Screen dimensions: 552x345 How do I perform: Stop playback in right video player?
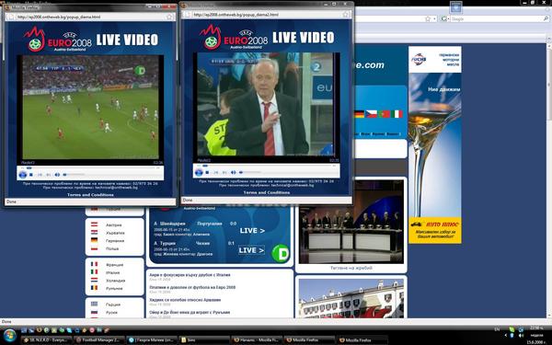pyautogui.click(x=207, y=173)
